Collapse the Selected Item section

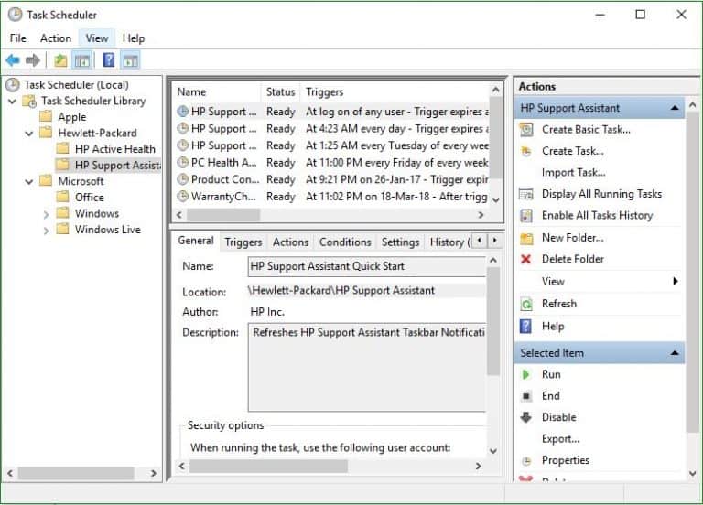(675, 352)
